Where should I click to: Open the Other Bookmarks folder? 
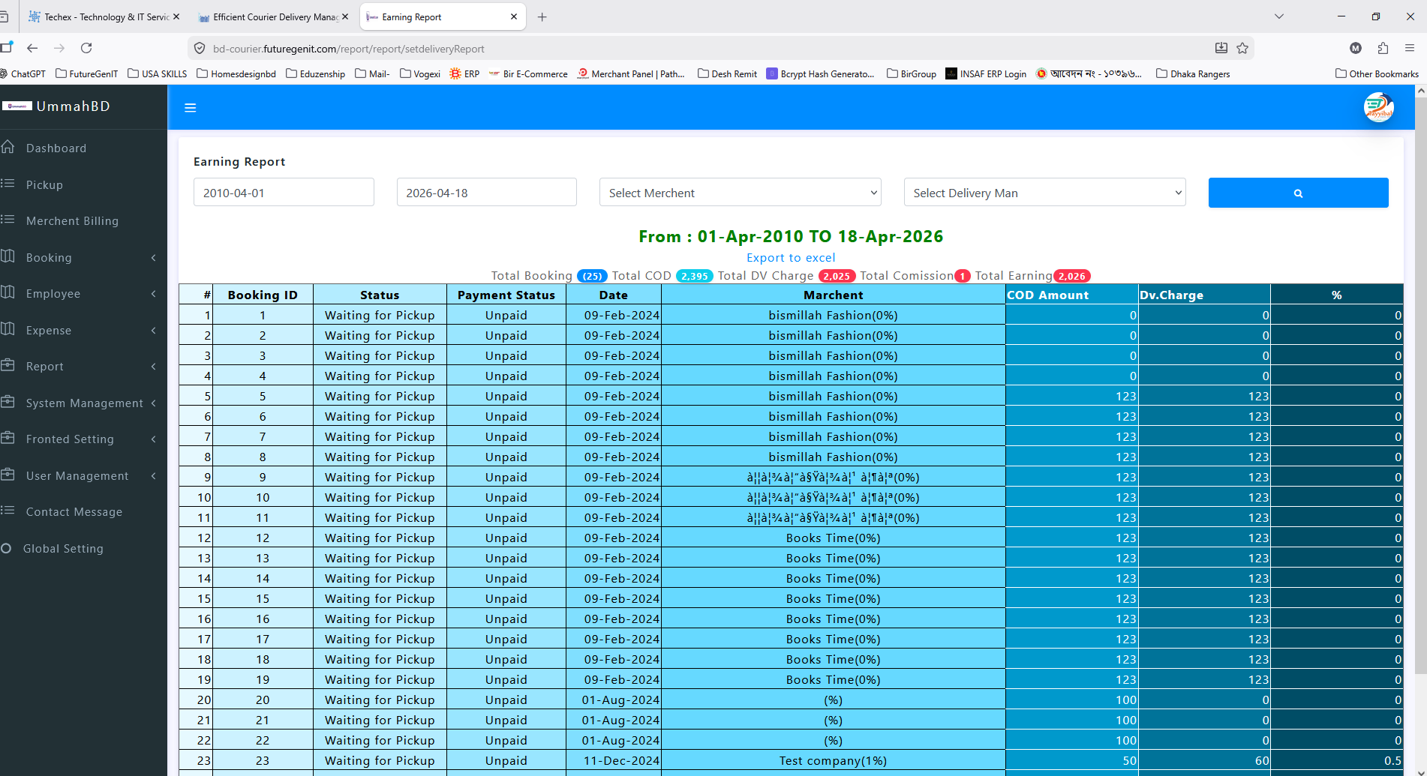coord(1377,73)
